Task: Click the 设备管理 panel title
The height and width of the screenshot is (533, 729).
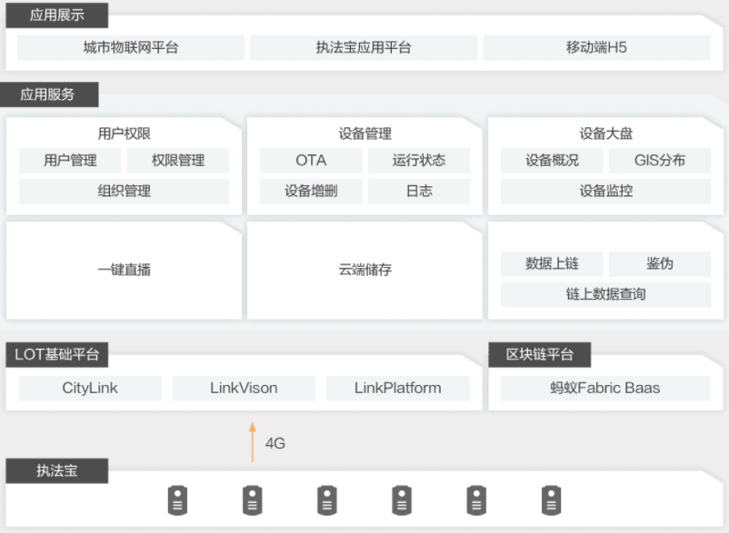Action: (365, 133)
